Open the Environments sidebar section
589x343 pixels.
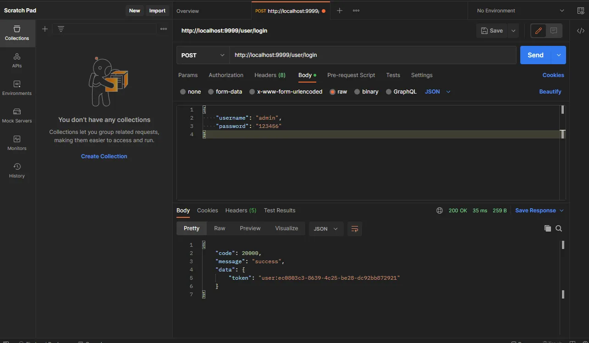17,88
